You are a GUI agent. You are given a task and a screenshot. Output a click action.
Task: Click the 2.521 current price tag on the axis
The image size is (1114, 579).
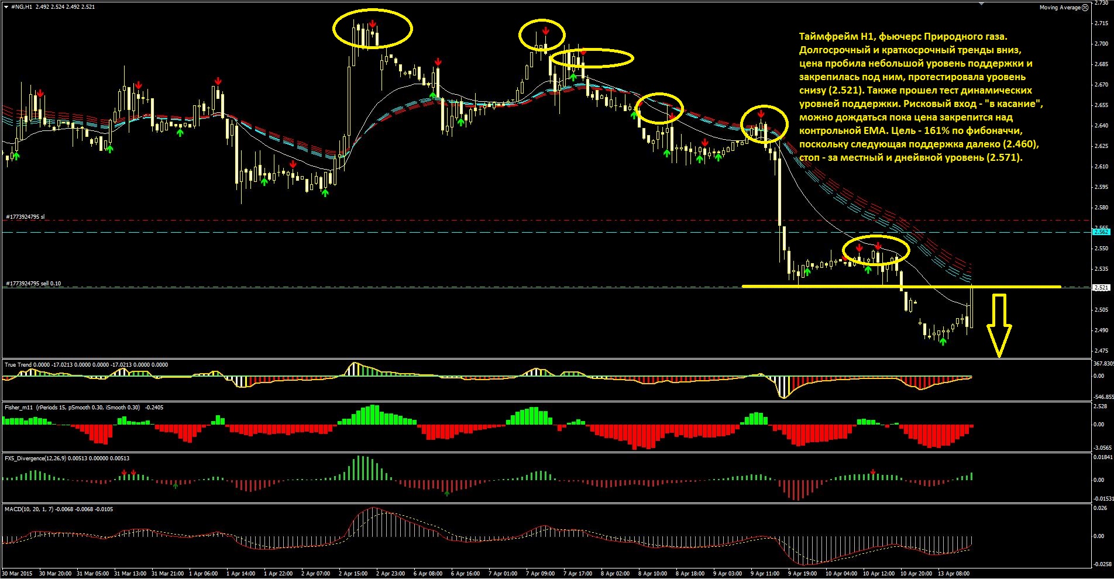tap(1101, 288)
